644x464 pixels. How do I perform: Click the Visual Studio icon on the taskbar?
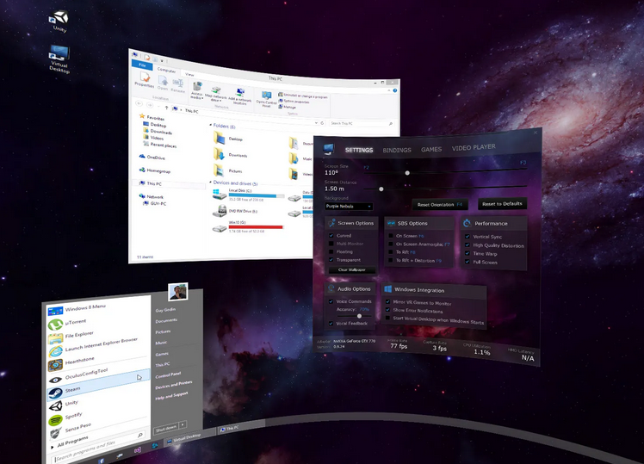138,450
